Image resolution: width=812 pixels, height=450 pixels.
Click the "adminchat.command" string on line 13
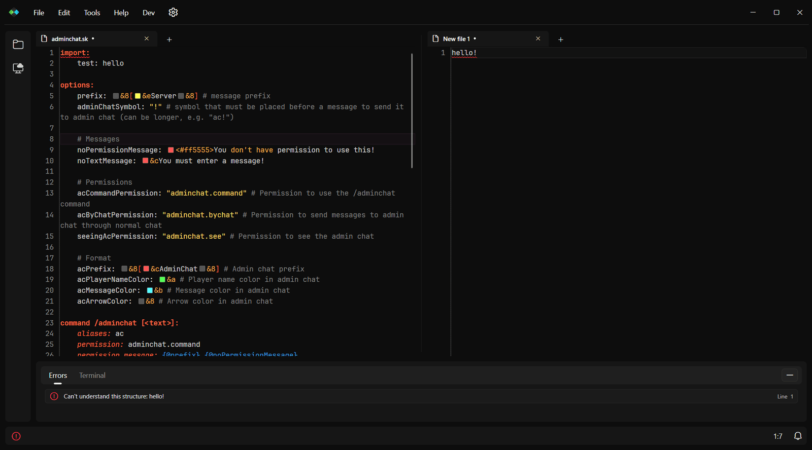(x=207, y=193)
